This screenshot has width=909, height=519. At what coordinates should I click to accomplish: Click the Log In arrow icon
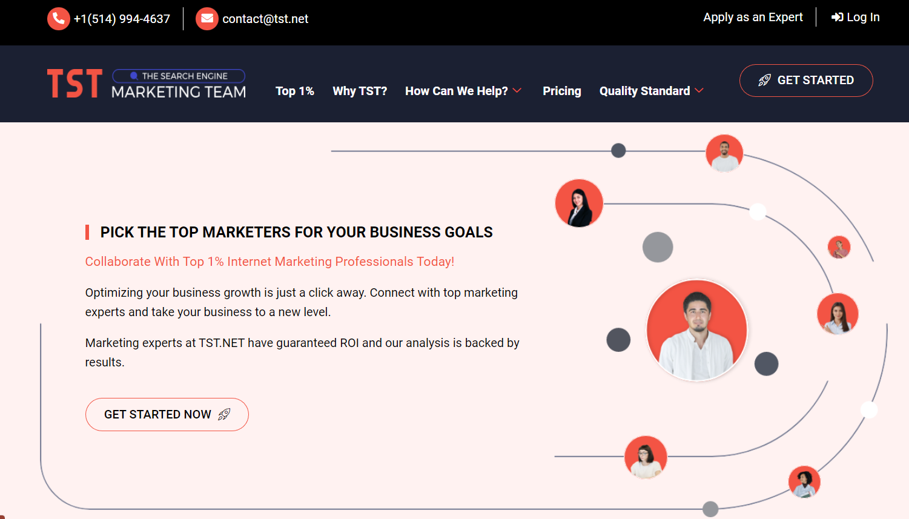(838, 18)
